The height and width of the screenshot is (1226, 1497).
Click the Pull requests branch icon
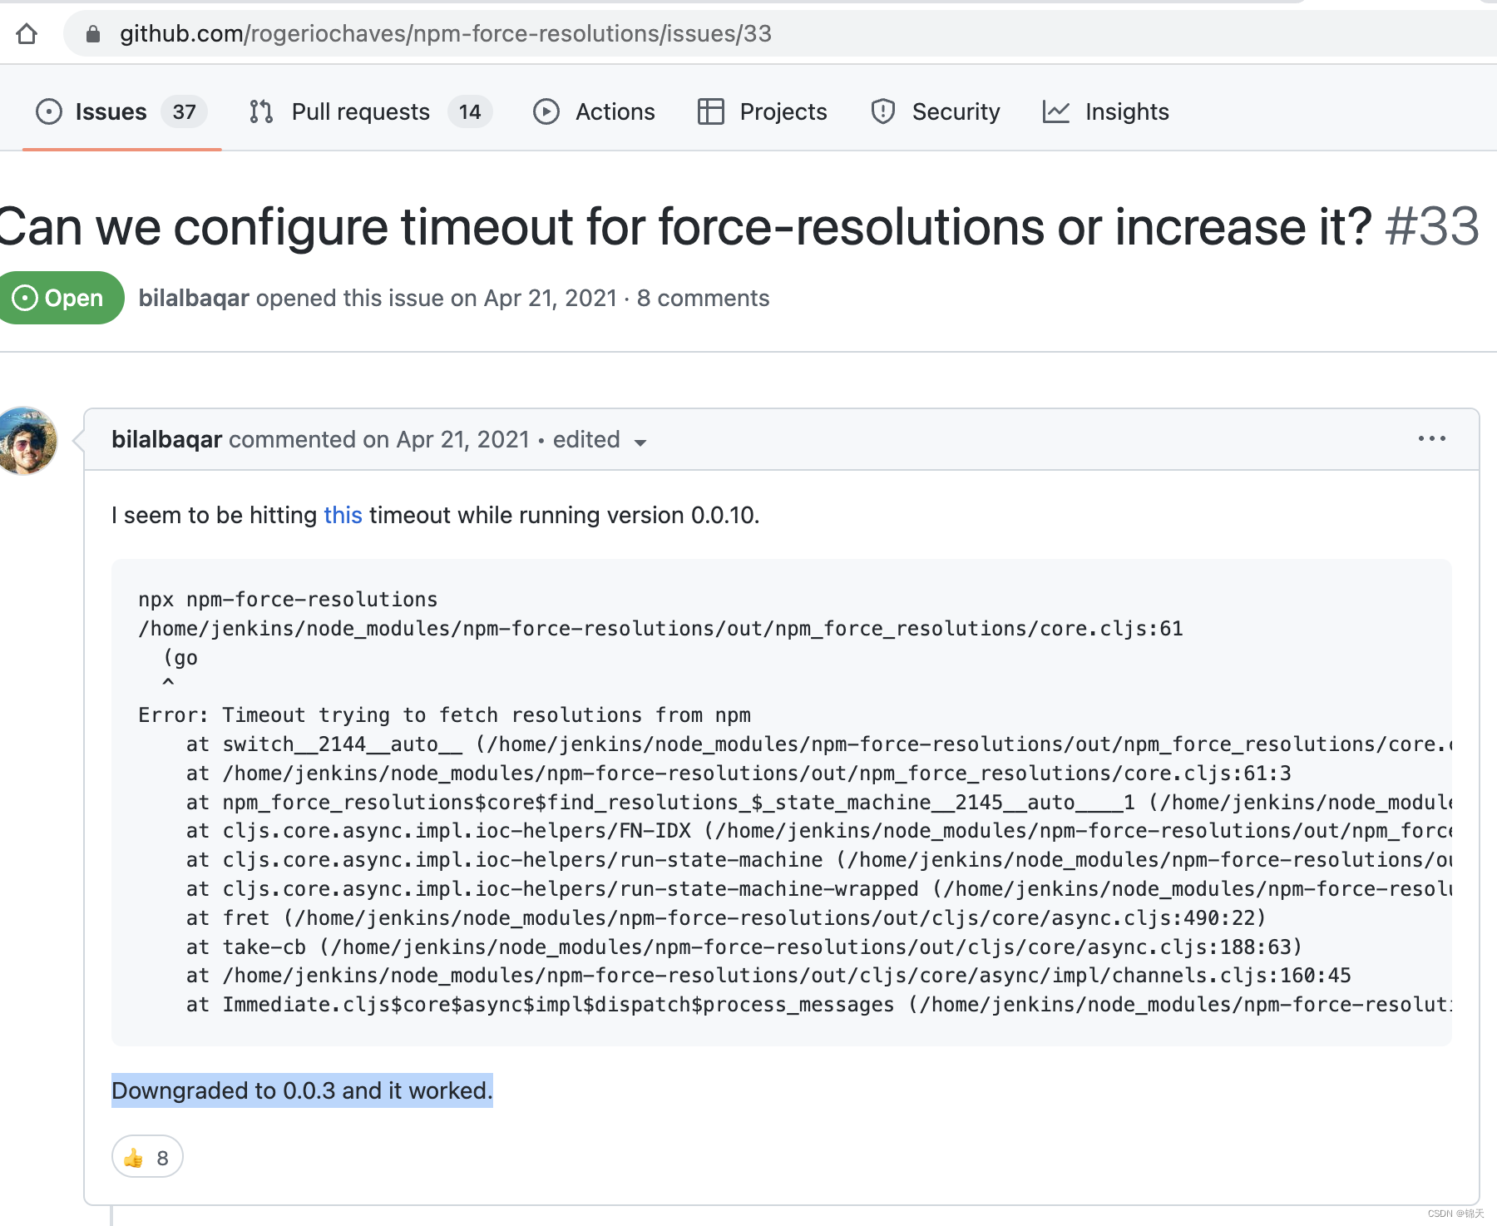coord(261,111)
